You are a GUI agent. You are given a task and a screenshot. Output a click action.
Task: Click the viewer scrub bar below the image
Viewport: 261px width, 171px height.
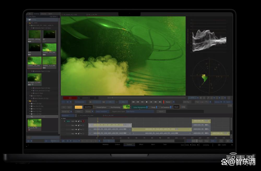(x=146, y=98)
